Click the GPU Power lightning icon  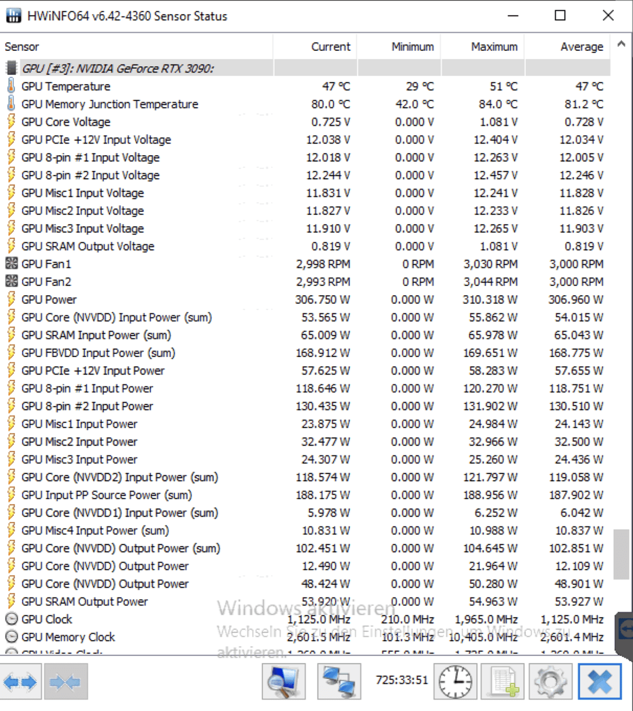[x=11, y=300]
